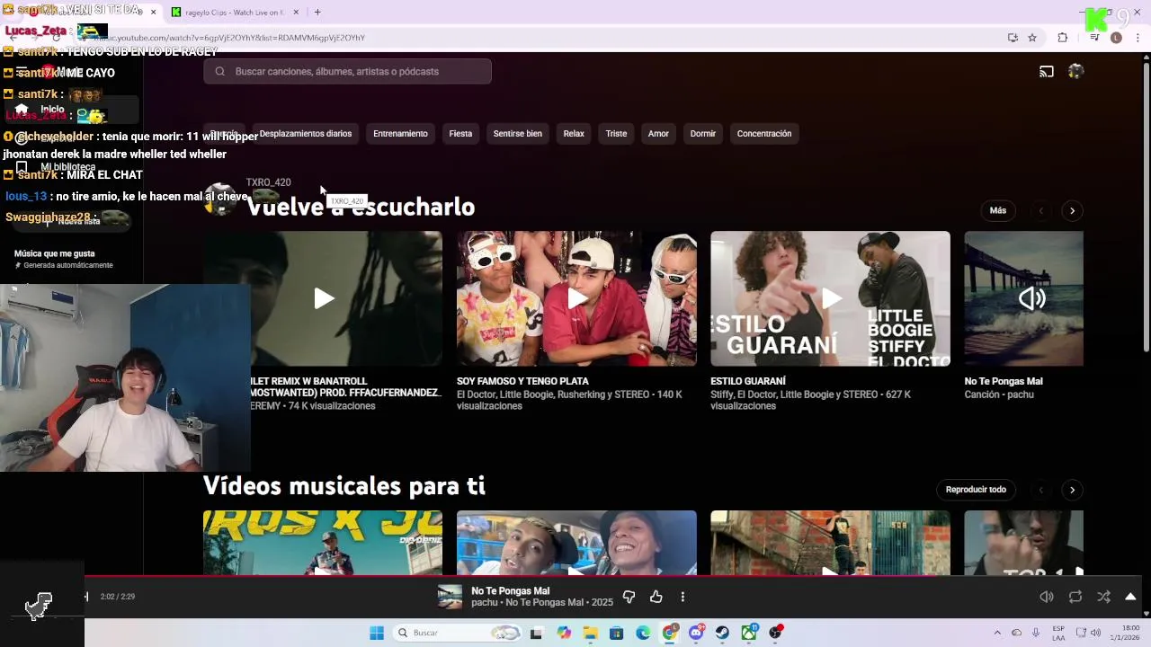1151x647 pixels.
Task: Focus the Buscar canciones search field
Action: [347, 72]
